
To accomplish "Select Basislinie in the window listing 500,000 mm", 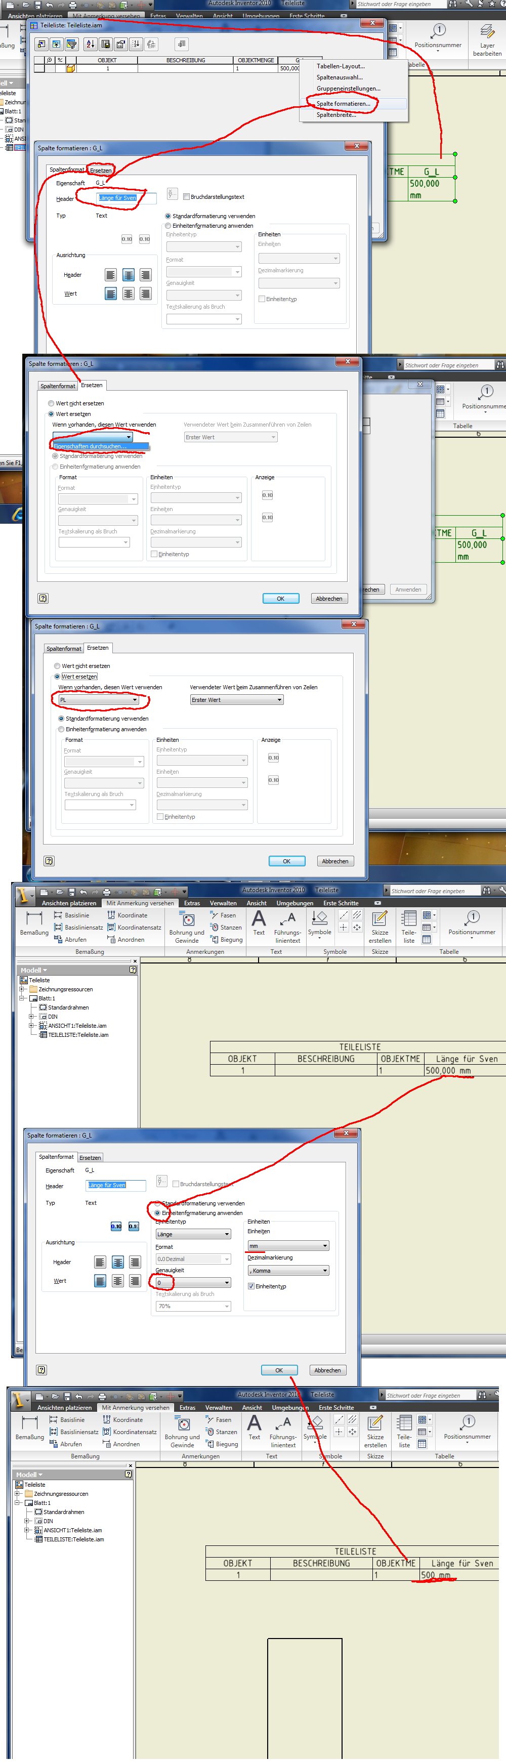I will (71, 915).
